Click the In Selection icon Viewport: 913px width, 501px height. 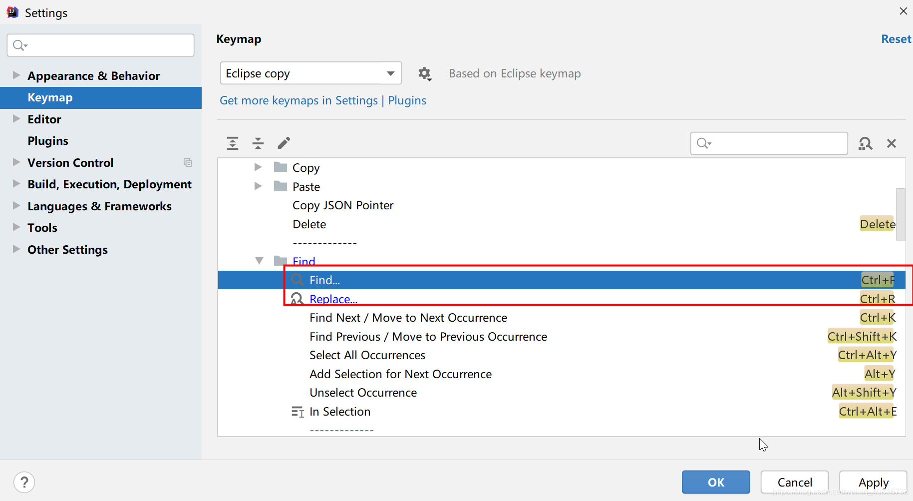(298, 412)
